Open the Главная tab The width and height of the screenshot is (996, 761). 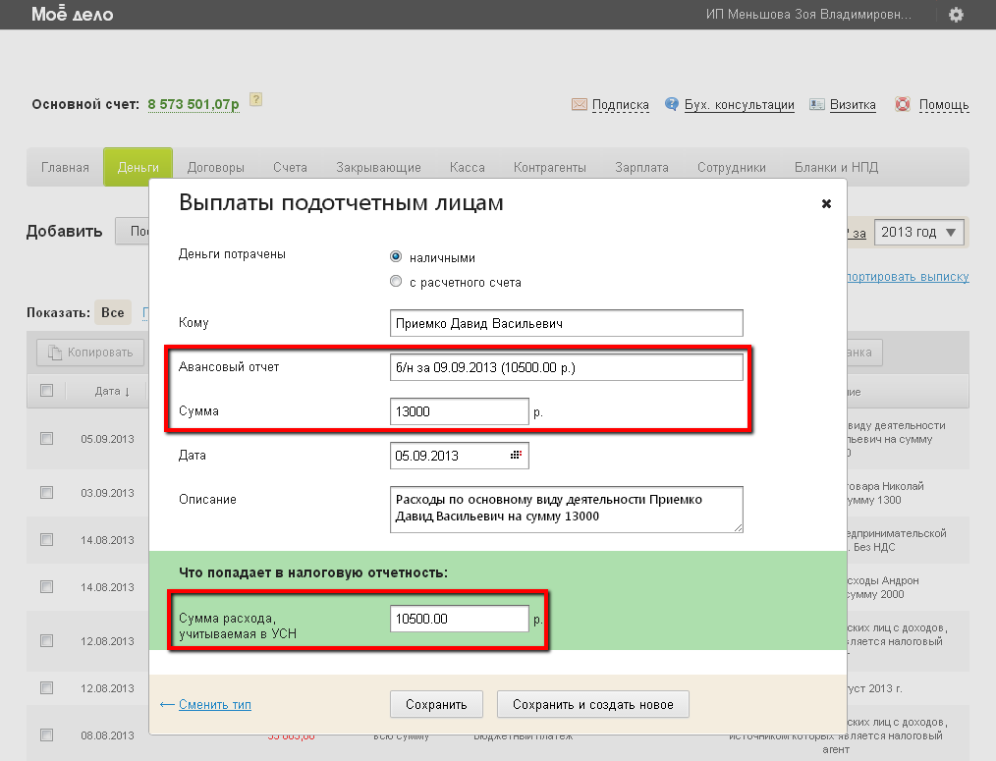click(65, 167)
